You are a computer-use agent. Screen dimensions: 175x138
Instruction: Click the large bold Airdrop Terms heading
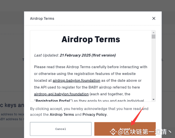tap(91, 39)
